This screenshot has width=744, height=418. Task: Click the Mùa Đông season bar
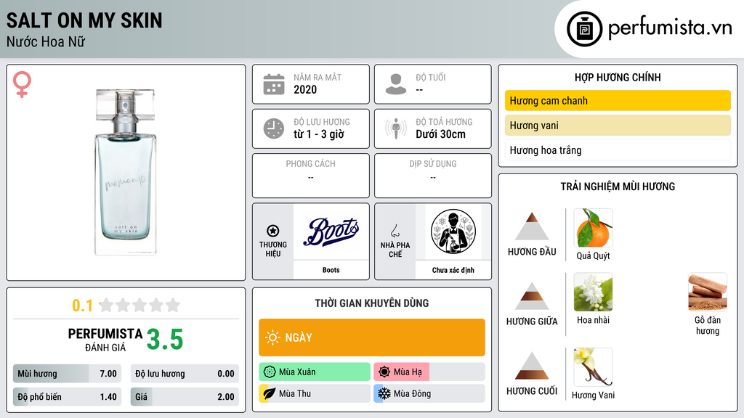[x=429, y=393]
